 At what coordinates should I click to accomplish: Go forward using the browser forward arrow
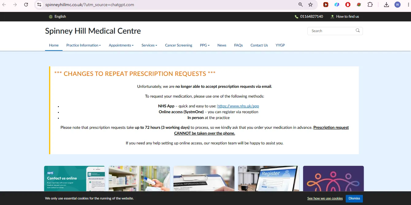pos(15,5)
